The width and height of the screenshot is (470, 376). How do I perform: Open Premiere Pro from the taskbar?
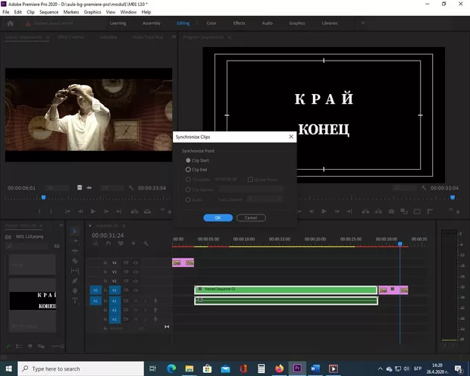click(298, 368)
